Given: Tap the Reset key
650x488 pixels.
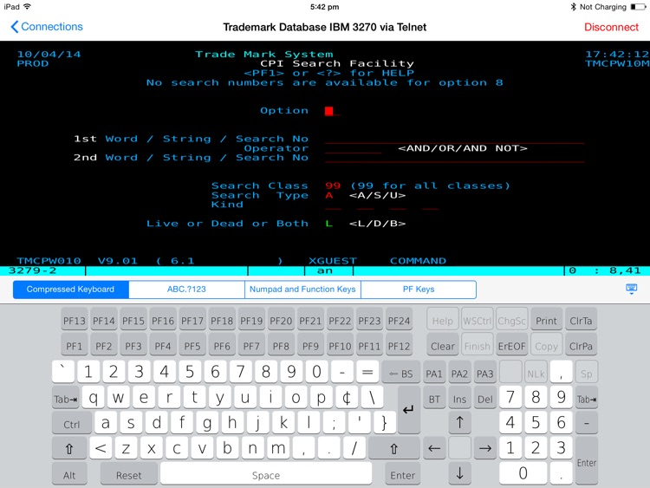Looking at the screenshot, I should pos(128,475).
